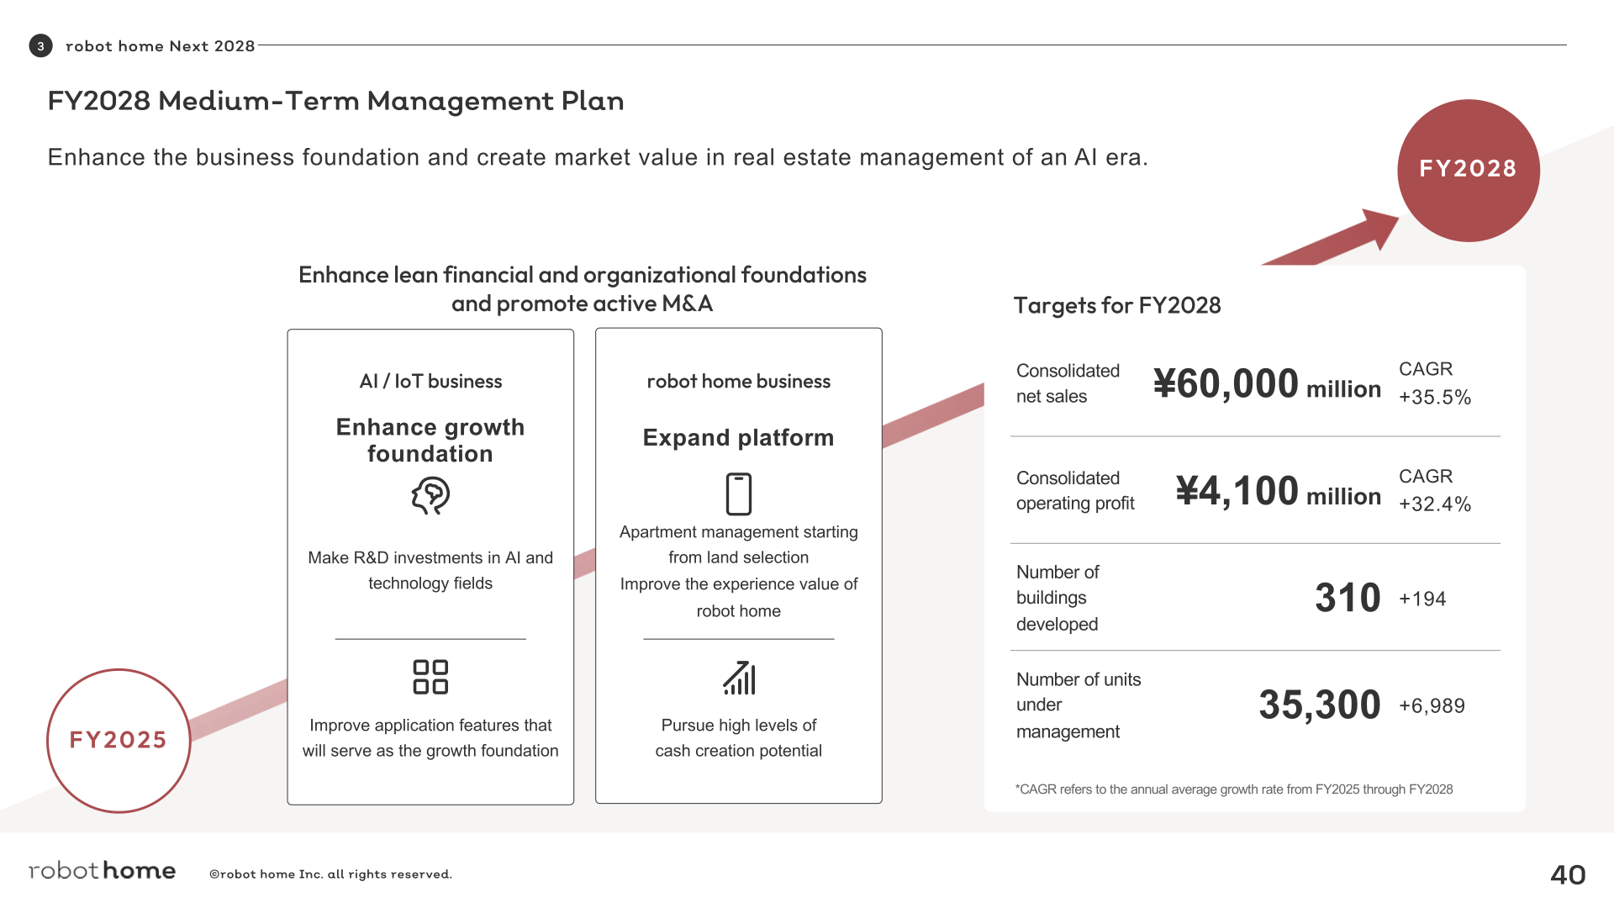Select the ¥4,100 million operating profit value
Screen dimensions: 1614x908
pos(1278,491)
